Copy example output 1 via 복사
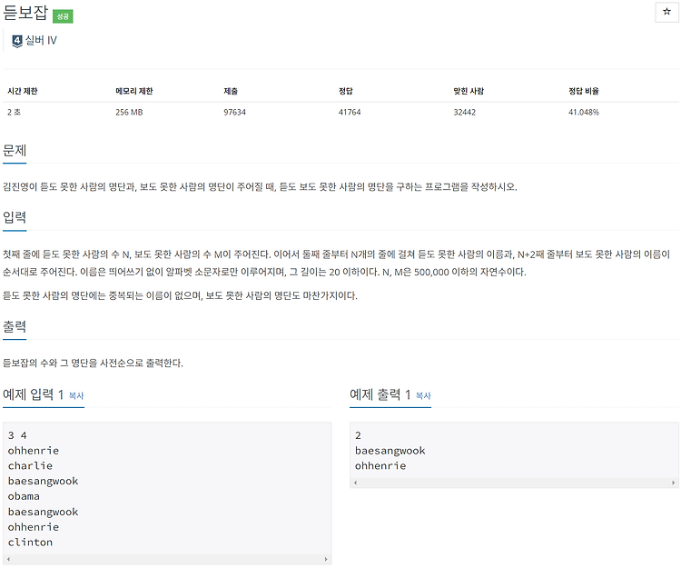Screen dimensions: 681x568 tap(423, 395)
